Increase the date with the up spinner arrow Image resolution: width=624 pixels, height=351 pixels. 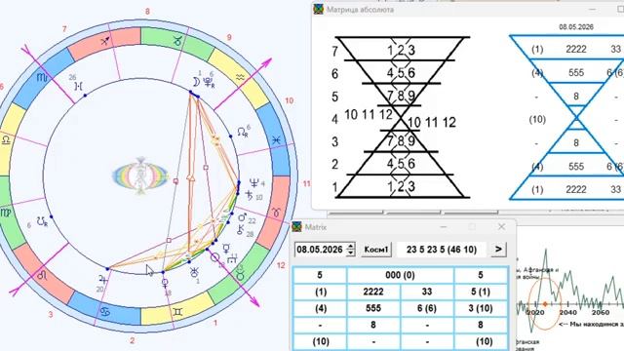coord(351,247)
